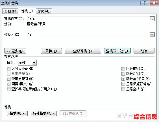The height and width of the screenshot is (122, 159).
Task: Expand the 查找内容 history dropdown arrow
Action: pos(152,19)
